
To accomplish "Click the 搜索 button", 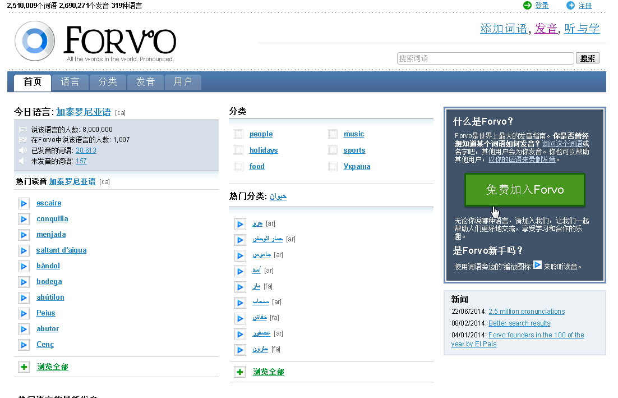I will (588, 58).
